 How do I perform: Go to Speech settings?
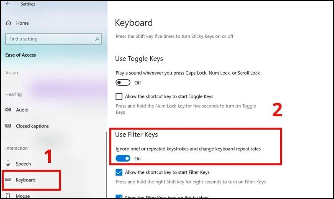pos(23,164)
